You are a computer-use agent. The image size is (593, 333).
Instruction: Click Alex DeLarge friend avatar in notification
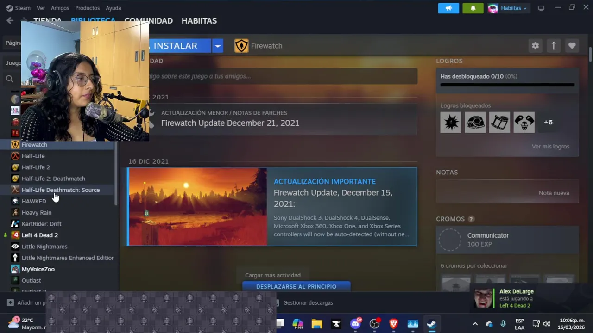[484, 298]
